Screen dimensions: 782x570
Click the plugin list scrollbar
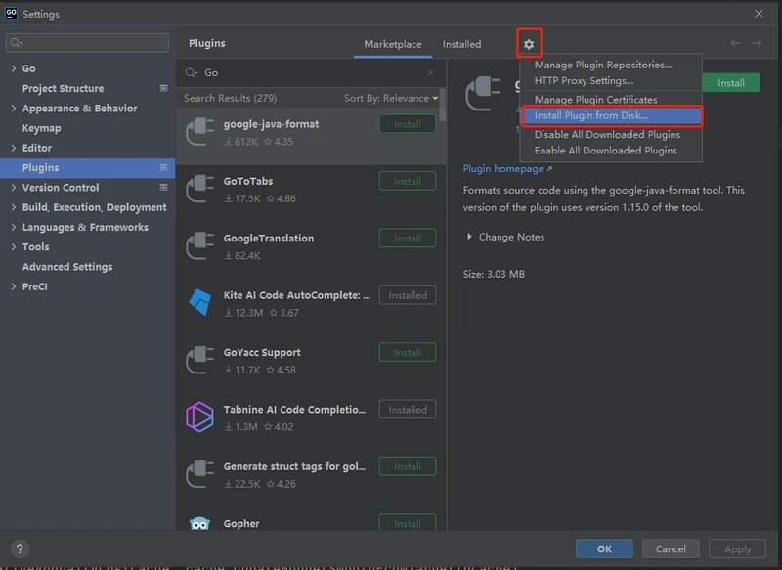[443, 106]
